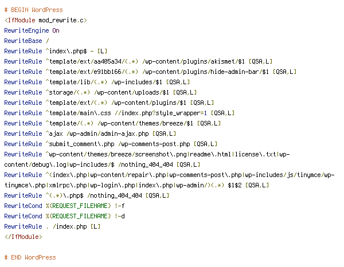This screenshot has width=344, height=267.
Task: Click the screenshot\.png nothing_404_404 rule
Action: pyautogui.click(x=147, y=160)
